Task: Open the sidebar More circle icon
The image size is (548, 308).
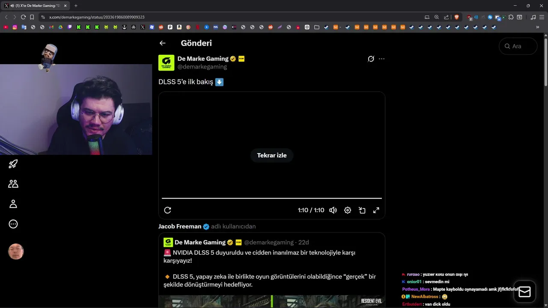Action: coord(13,224)
